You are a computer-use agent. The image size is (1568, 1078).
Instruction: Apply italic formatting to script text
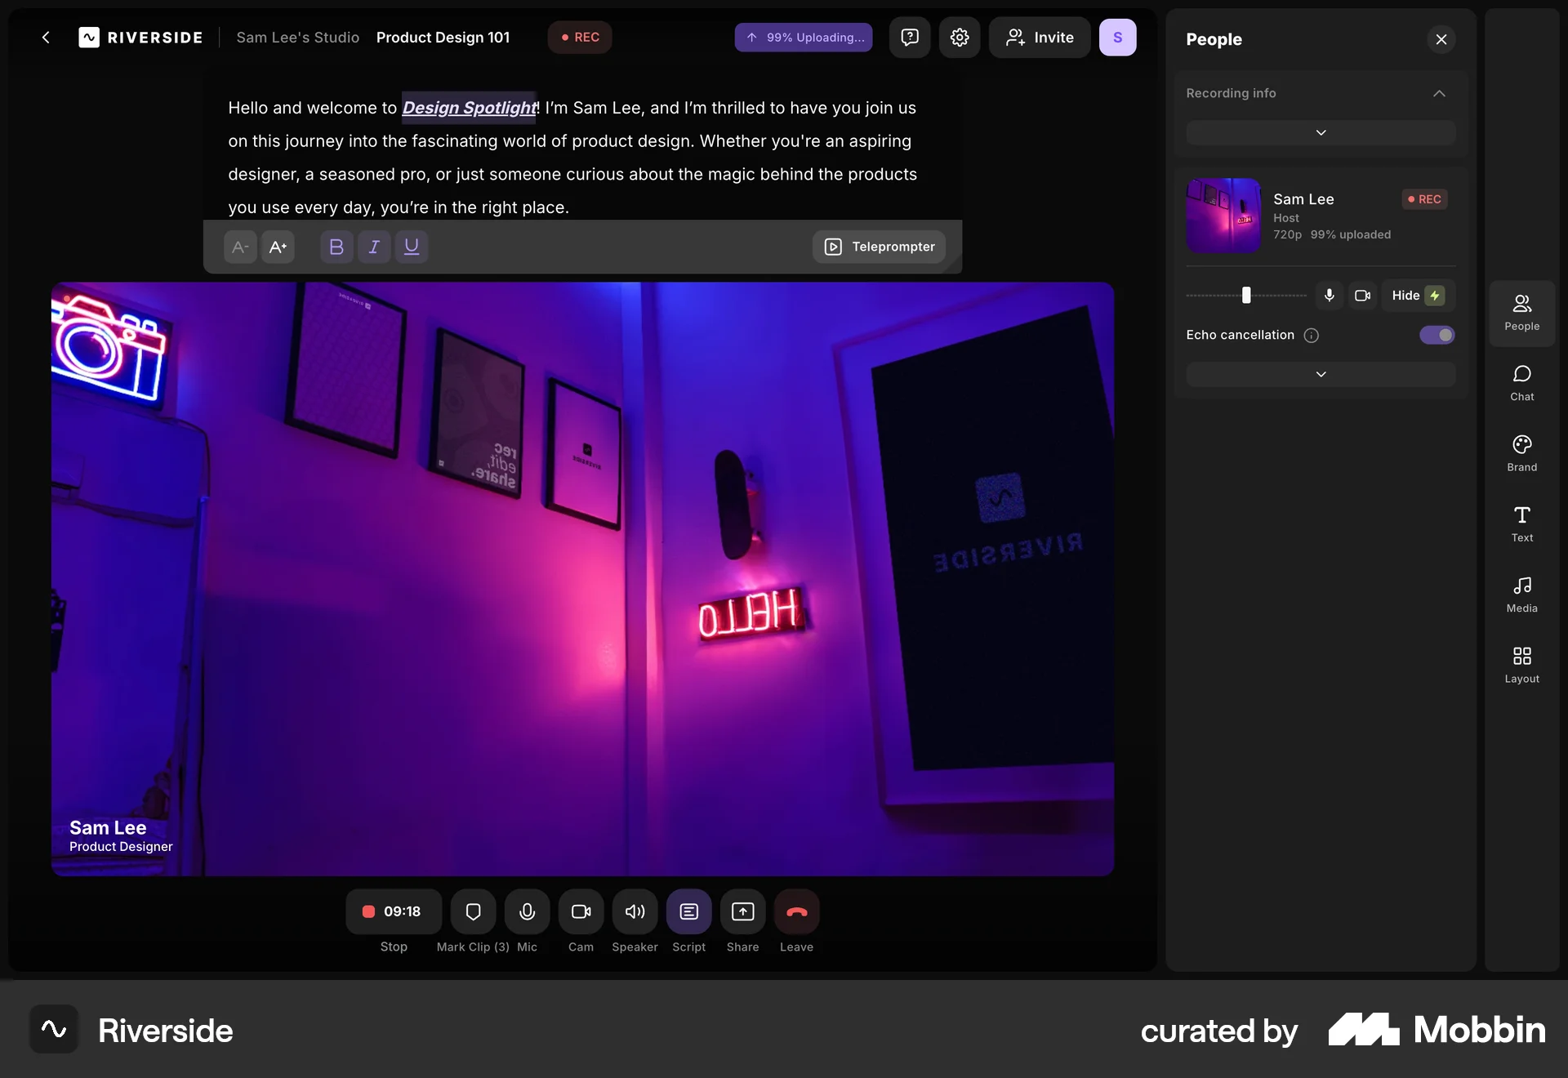coord(374,247)
